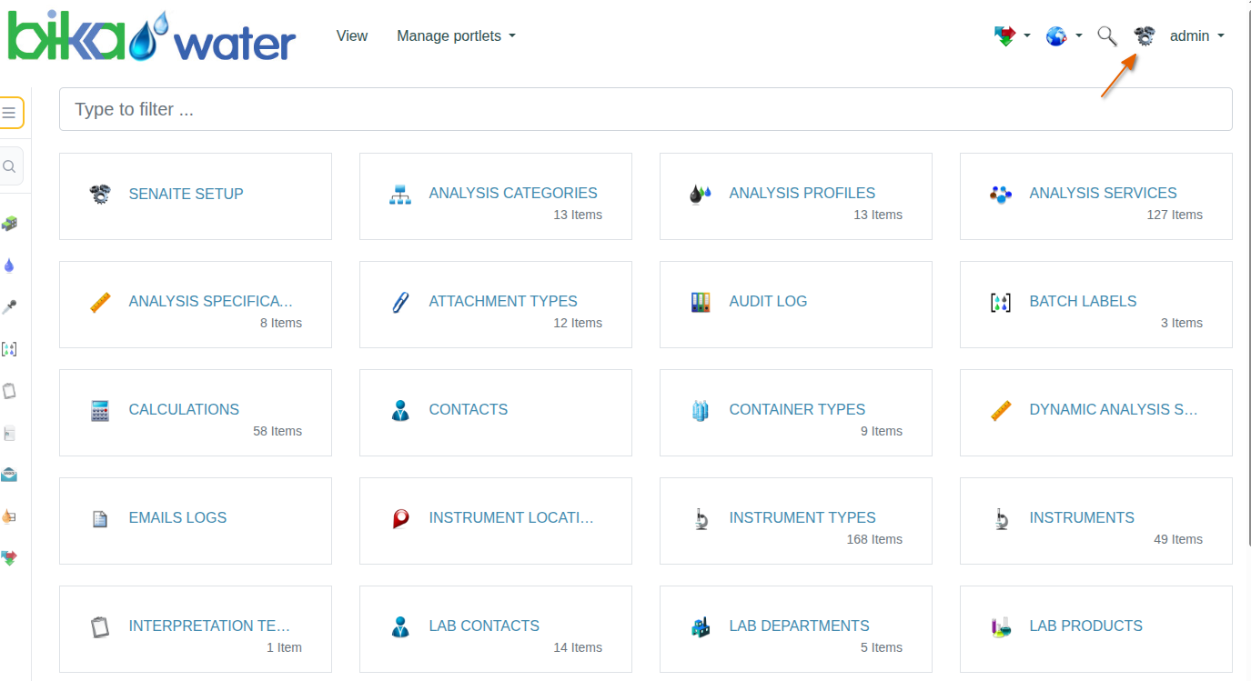This screenshot has width=1251, height=681.
Task: Select the View menu item
Action: pyautogui.click(x=352, y=36)
